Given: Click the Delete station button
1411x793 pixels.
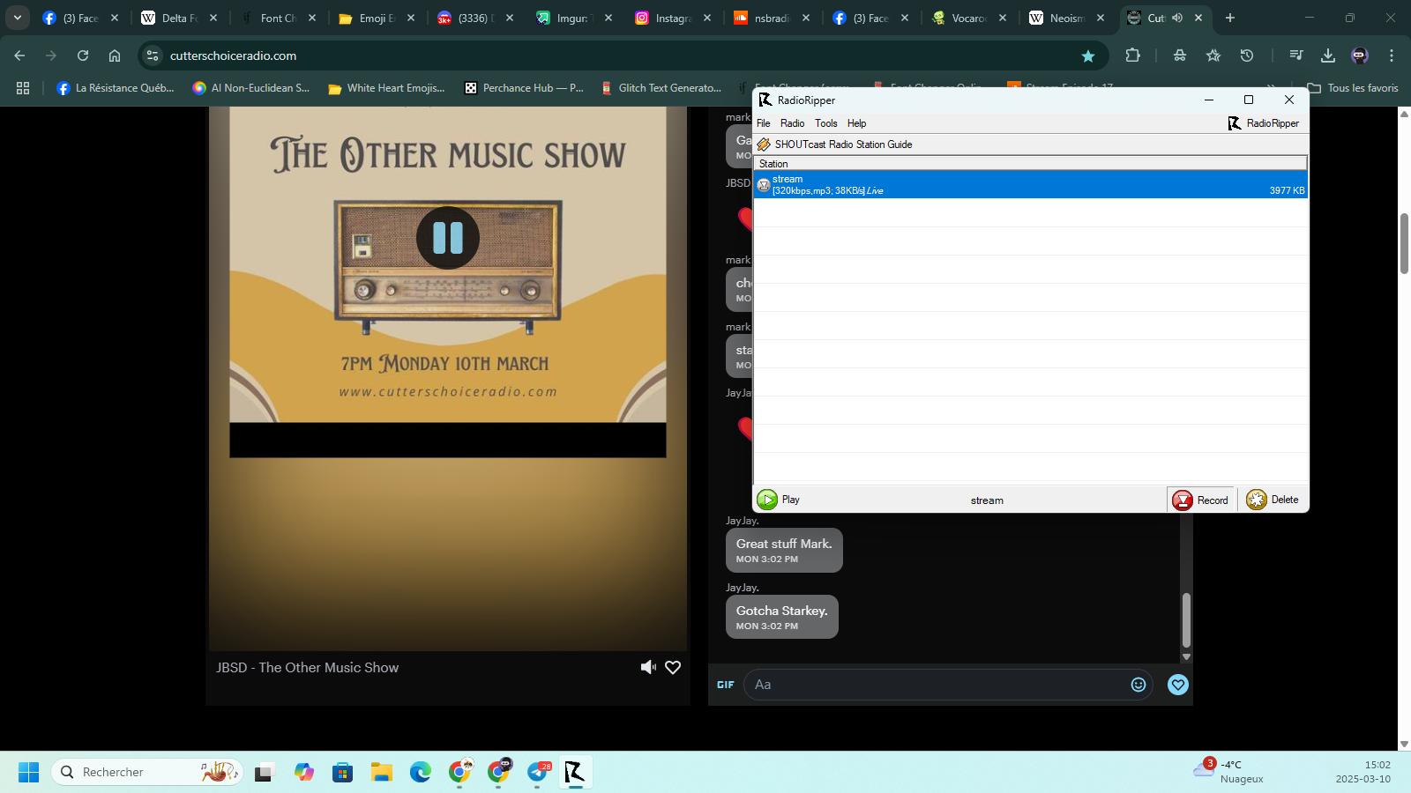Looking at the screenshot, I should tap(1273, 500).
